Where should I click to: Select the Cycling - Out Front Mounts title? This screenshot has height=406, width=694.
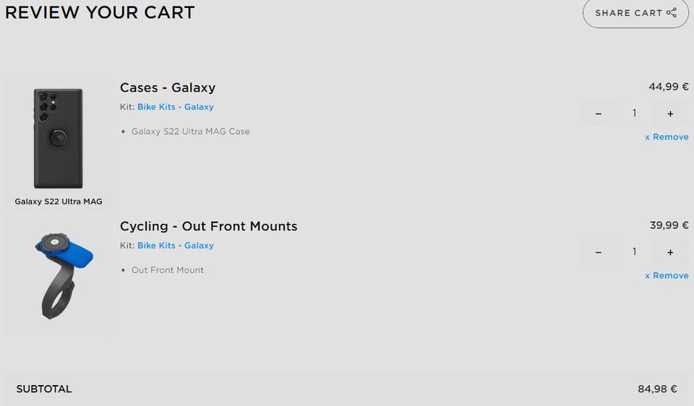pos(208,226)
